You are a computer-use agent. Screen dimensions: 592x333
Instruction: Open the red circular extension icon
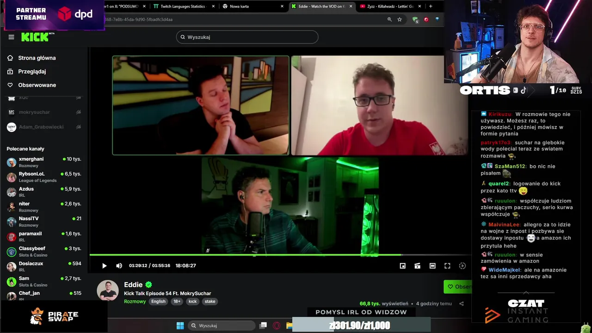(x=426, y=19)
